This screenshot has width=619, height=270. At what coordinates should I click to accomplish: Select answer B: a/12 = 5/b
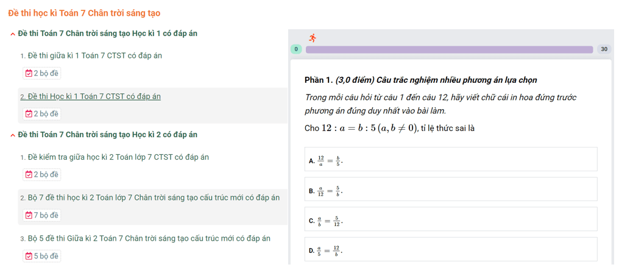pos(451,189)
